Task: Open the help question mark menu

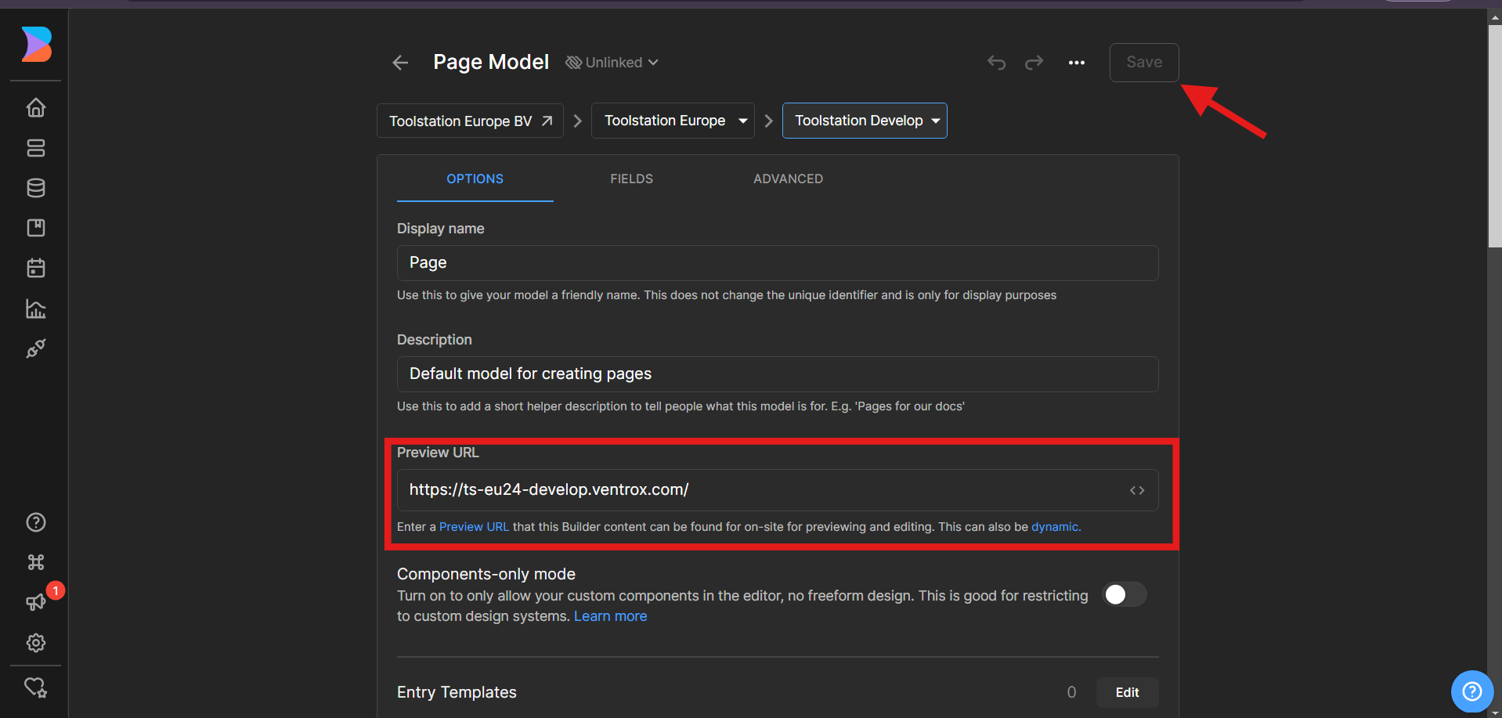Action: click(36, 522)
